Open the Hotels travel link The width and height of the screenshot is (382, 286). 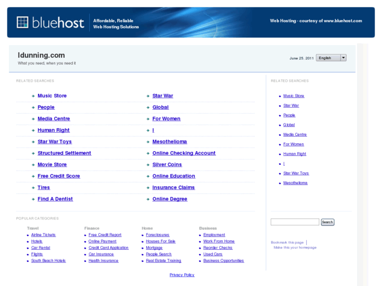37,241
